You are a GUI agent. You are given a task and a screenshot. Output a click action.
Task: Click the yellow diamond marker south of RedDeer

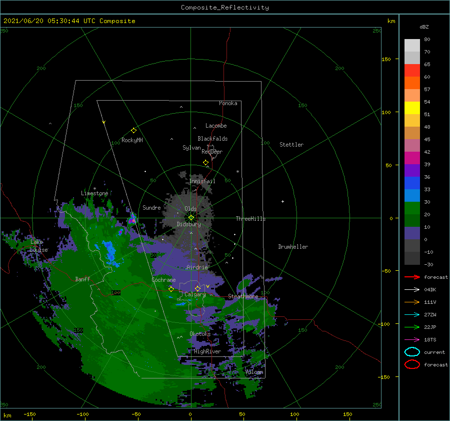point(206,163)
